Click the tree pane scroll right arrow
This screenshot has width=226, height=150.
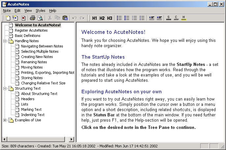[x=71, y=139]
